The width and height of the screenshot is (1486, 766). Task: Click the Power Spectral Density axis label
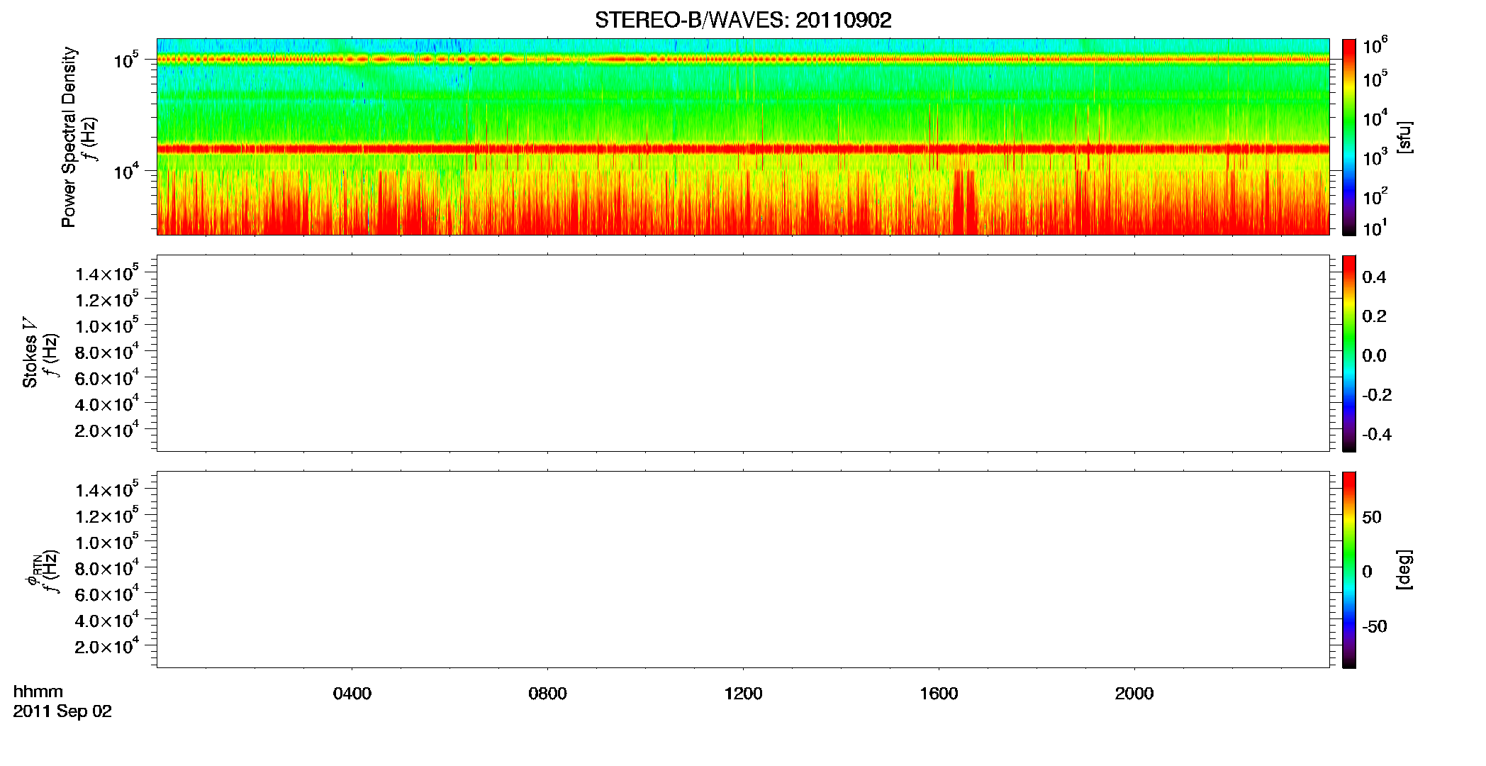click(x=69, y=137)
